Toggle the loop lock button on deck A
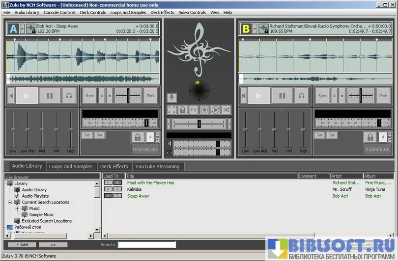This screenshot has width=398, height=261. (x=138, y=137)
